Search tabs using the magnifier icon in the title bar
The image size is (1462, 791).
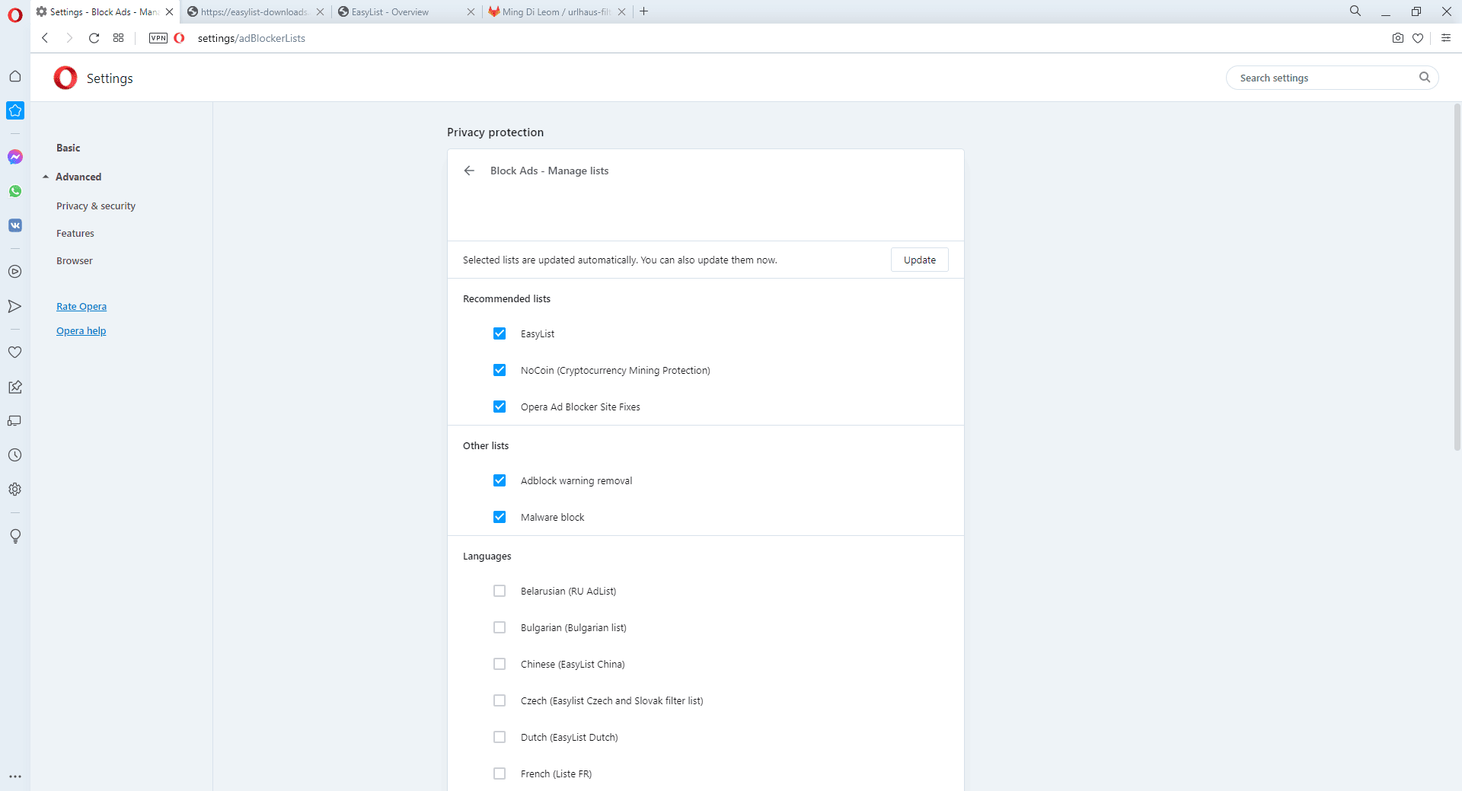point(1355,11)
